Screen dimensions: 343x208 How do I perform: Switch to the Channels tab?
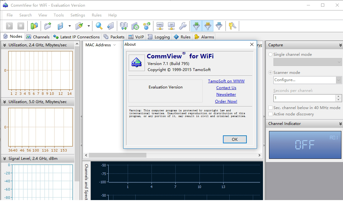click(37, 37)
